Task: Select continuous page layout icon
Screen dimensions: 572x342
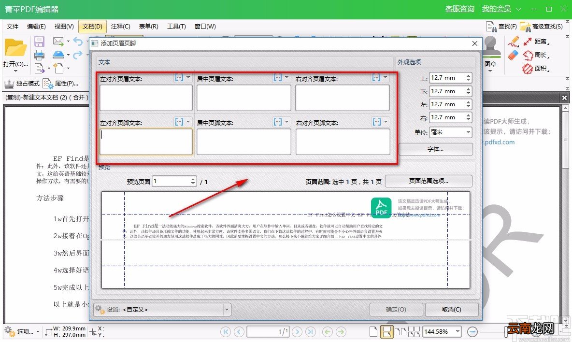Action: [x=386, y=331]
